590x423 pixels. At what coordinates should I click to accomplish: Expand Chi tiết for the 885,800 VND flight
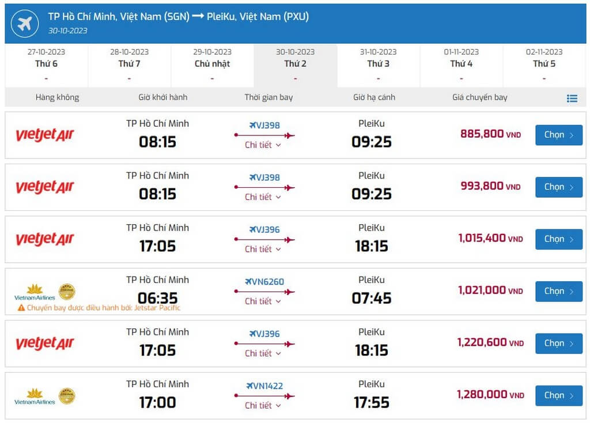(263, 145)
